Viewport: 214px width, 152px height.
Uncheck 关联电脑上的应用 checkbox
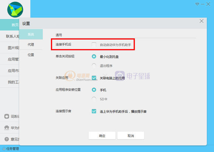94,78
